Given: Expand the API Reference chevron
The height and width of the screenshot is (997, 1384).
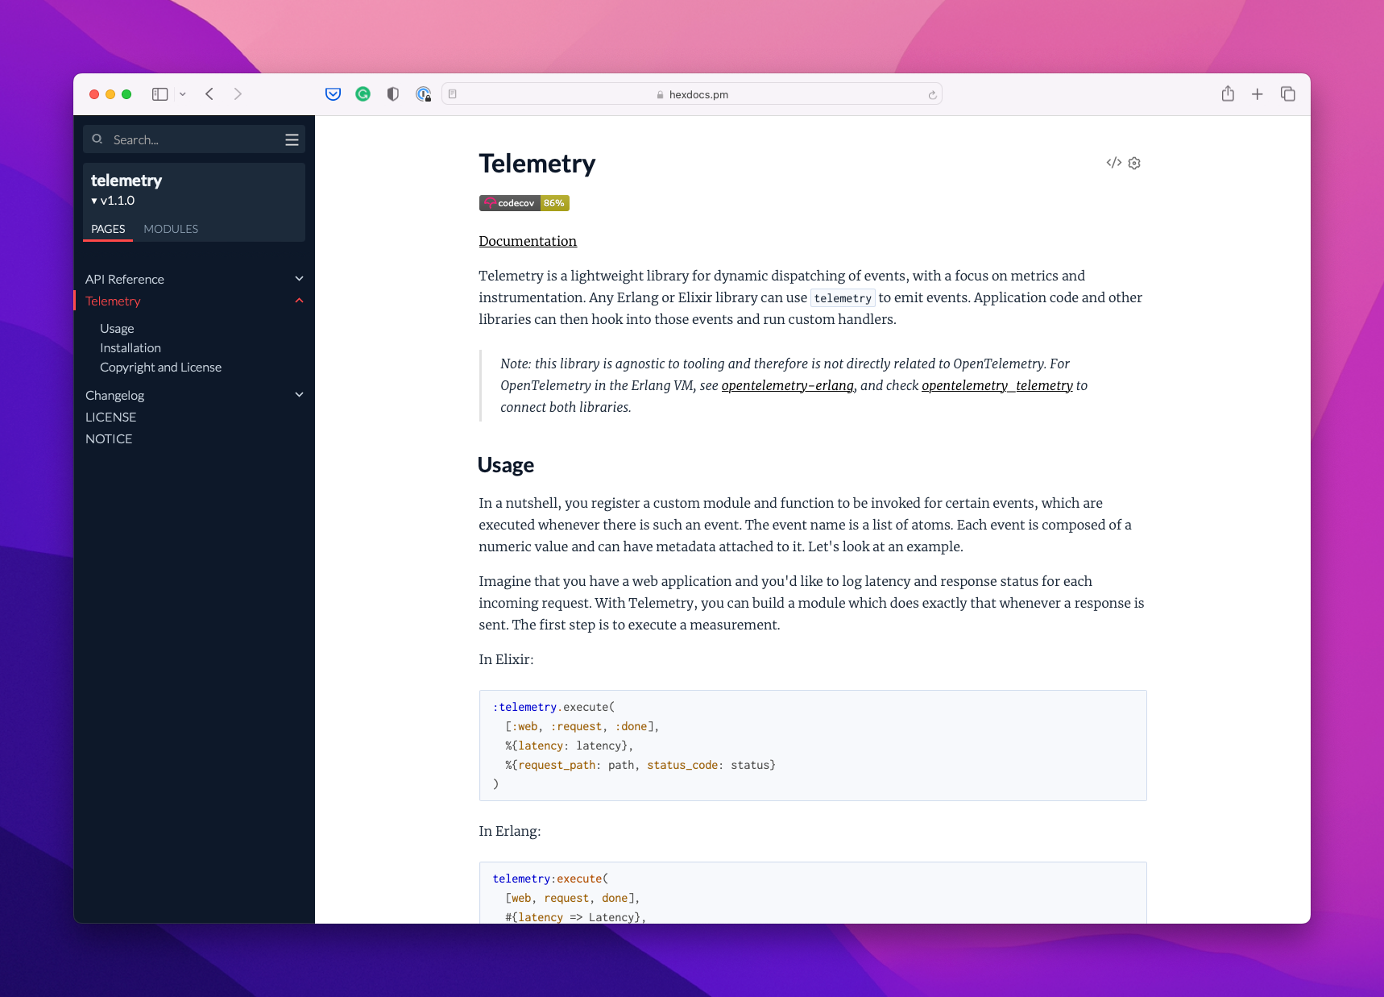Looking at the screenshot, I should 299,279.
